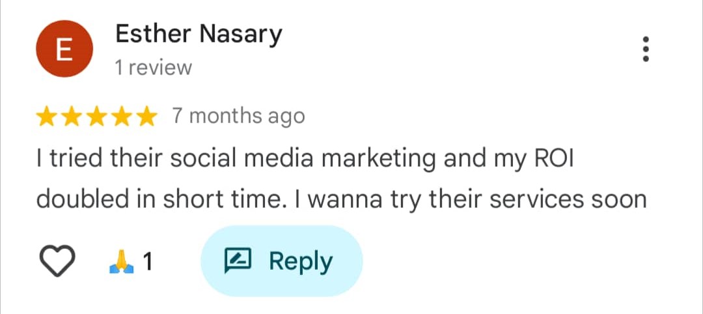Click the third yellow rating star
Image resolution: width=703 pixels, height=314 pixels.
97,117
